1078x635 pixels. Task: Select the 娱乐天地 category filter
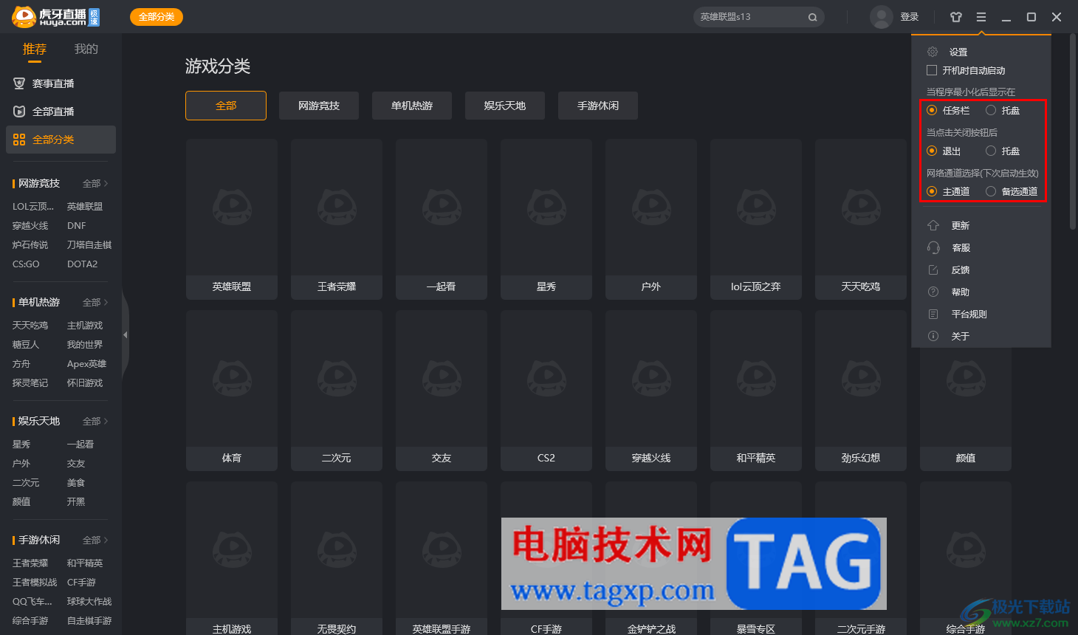(505, 106)
